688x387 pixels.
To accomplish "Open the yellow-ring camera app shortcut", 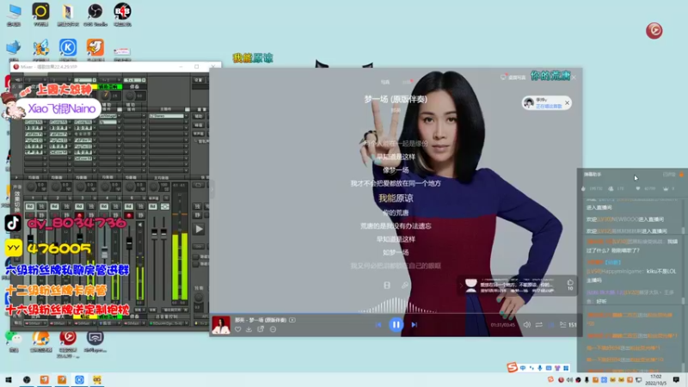I will 40,14.
